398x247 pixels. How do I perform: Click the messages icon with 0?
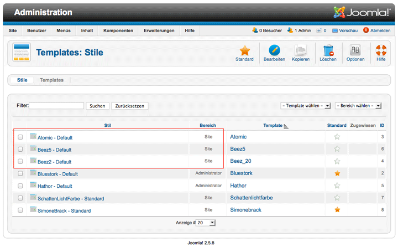tap(318, 30)
